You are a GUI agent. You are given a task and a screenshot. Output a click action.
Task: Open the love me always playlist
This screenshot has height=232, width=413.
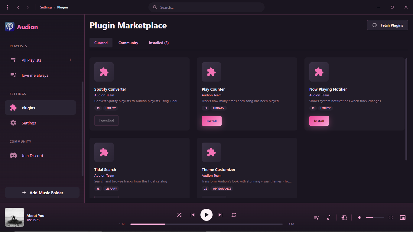40,75
